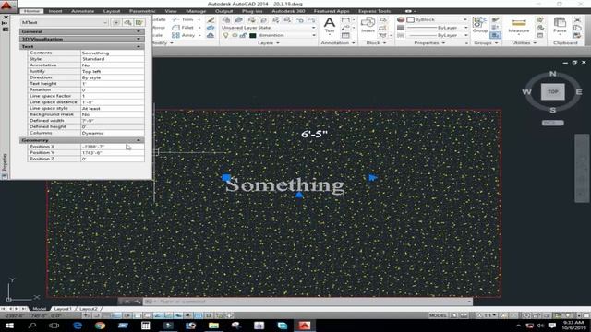Click the TOP face of the ViewCube

[x=552, y=92]
